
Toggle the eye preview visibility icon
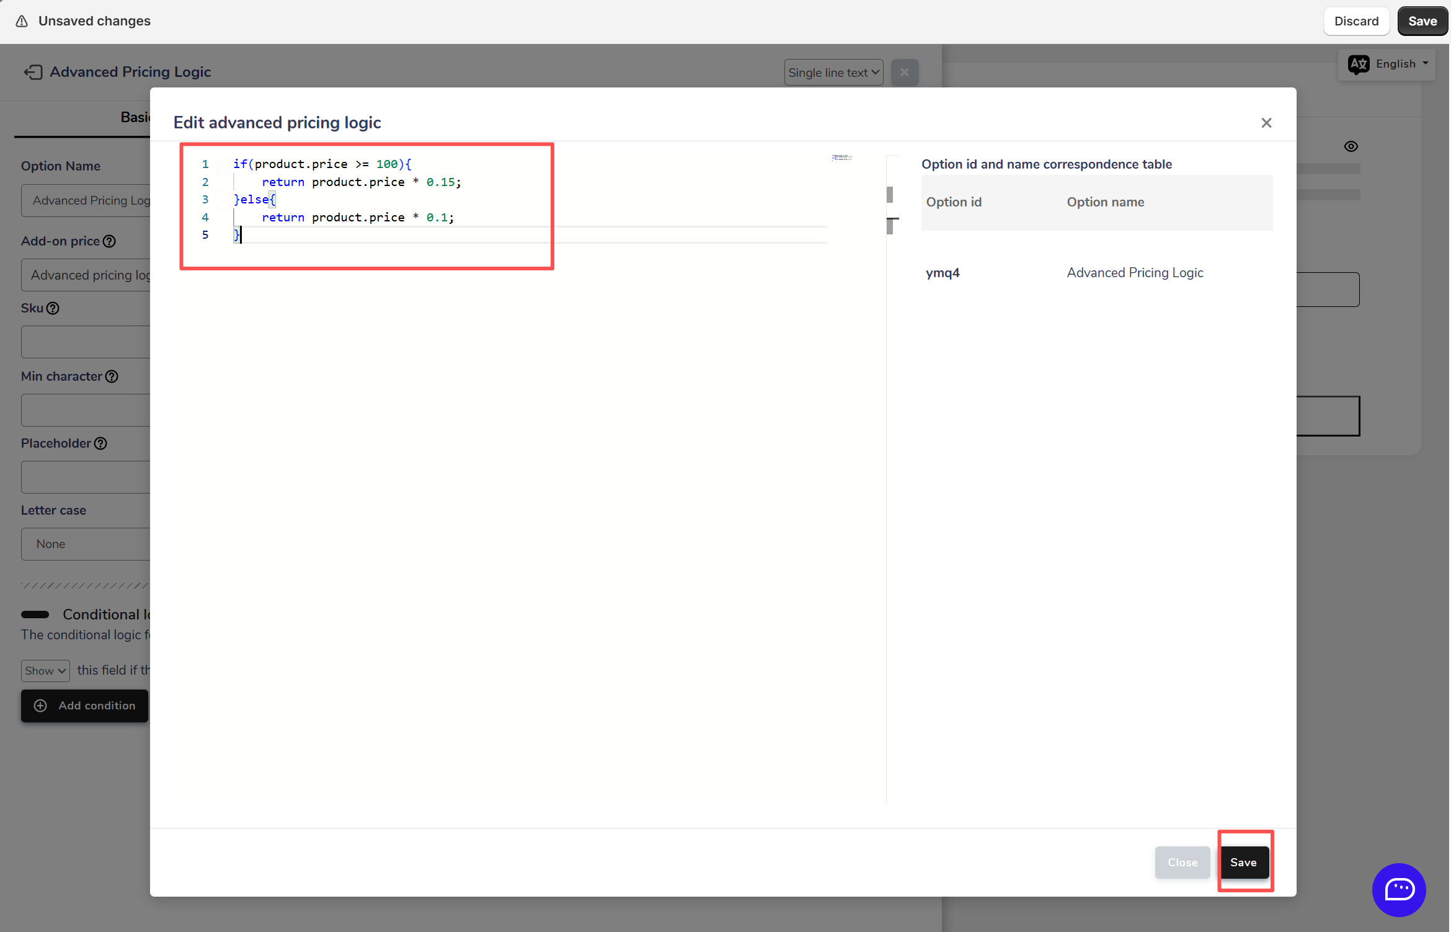1351,146
